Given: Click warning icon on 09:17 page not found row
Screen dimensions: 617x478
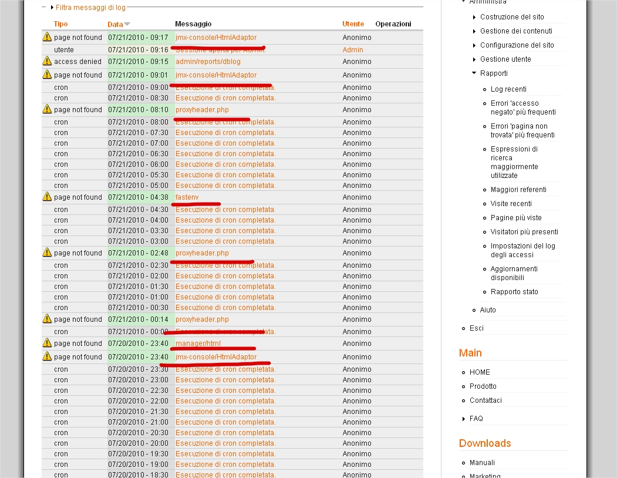Looking at the screenshot, I should pyautogui.click(x=47, y=37).
